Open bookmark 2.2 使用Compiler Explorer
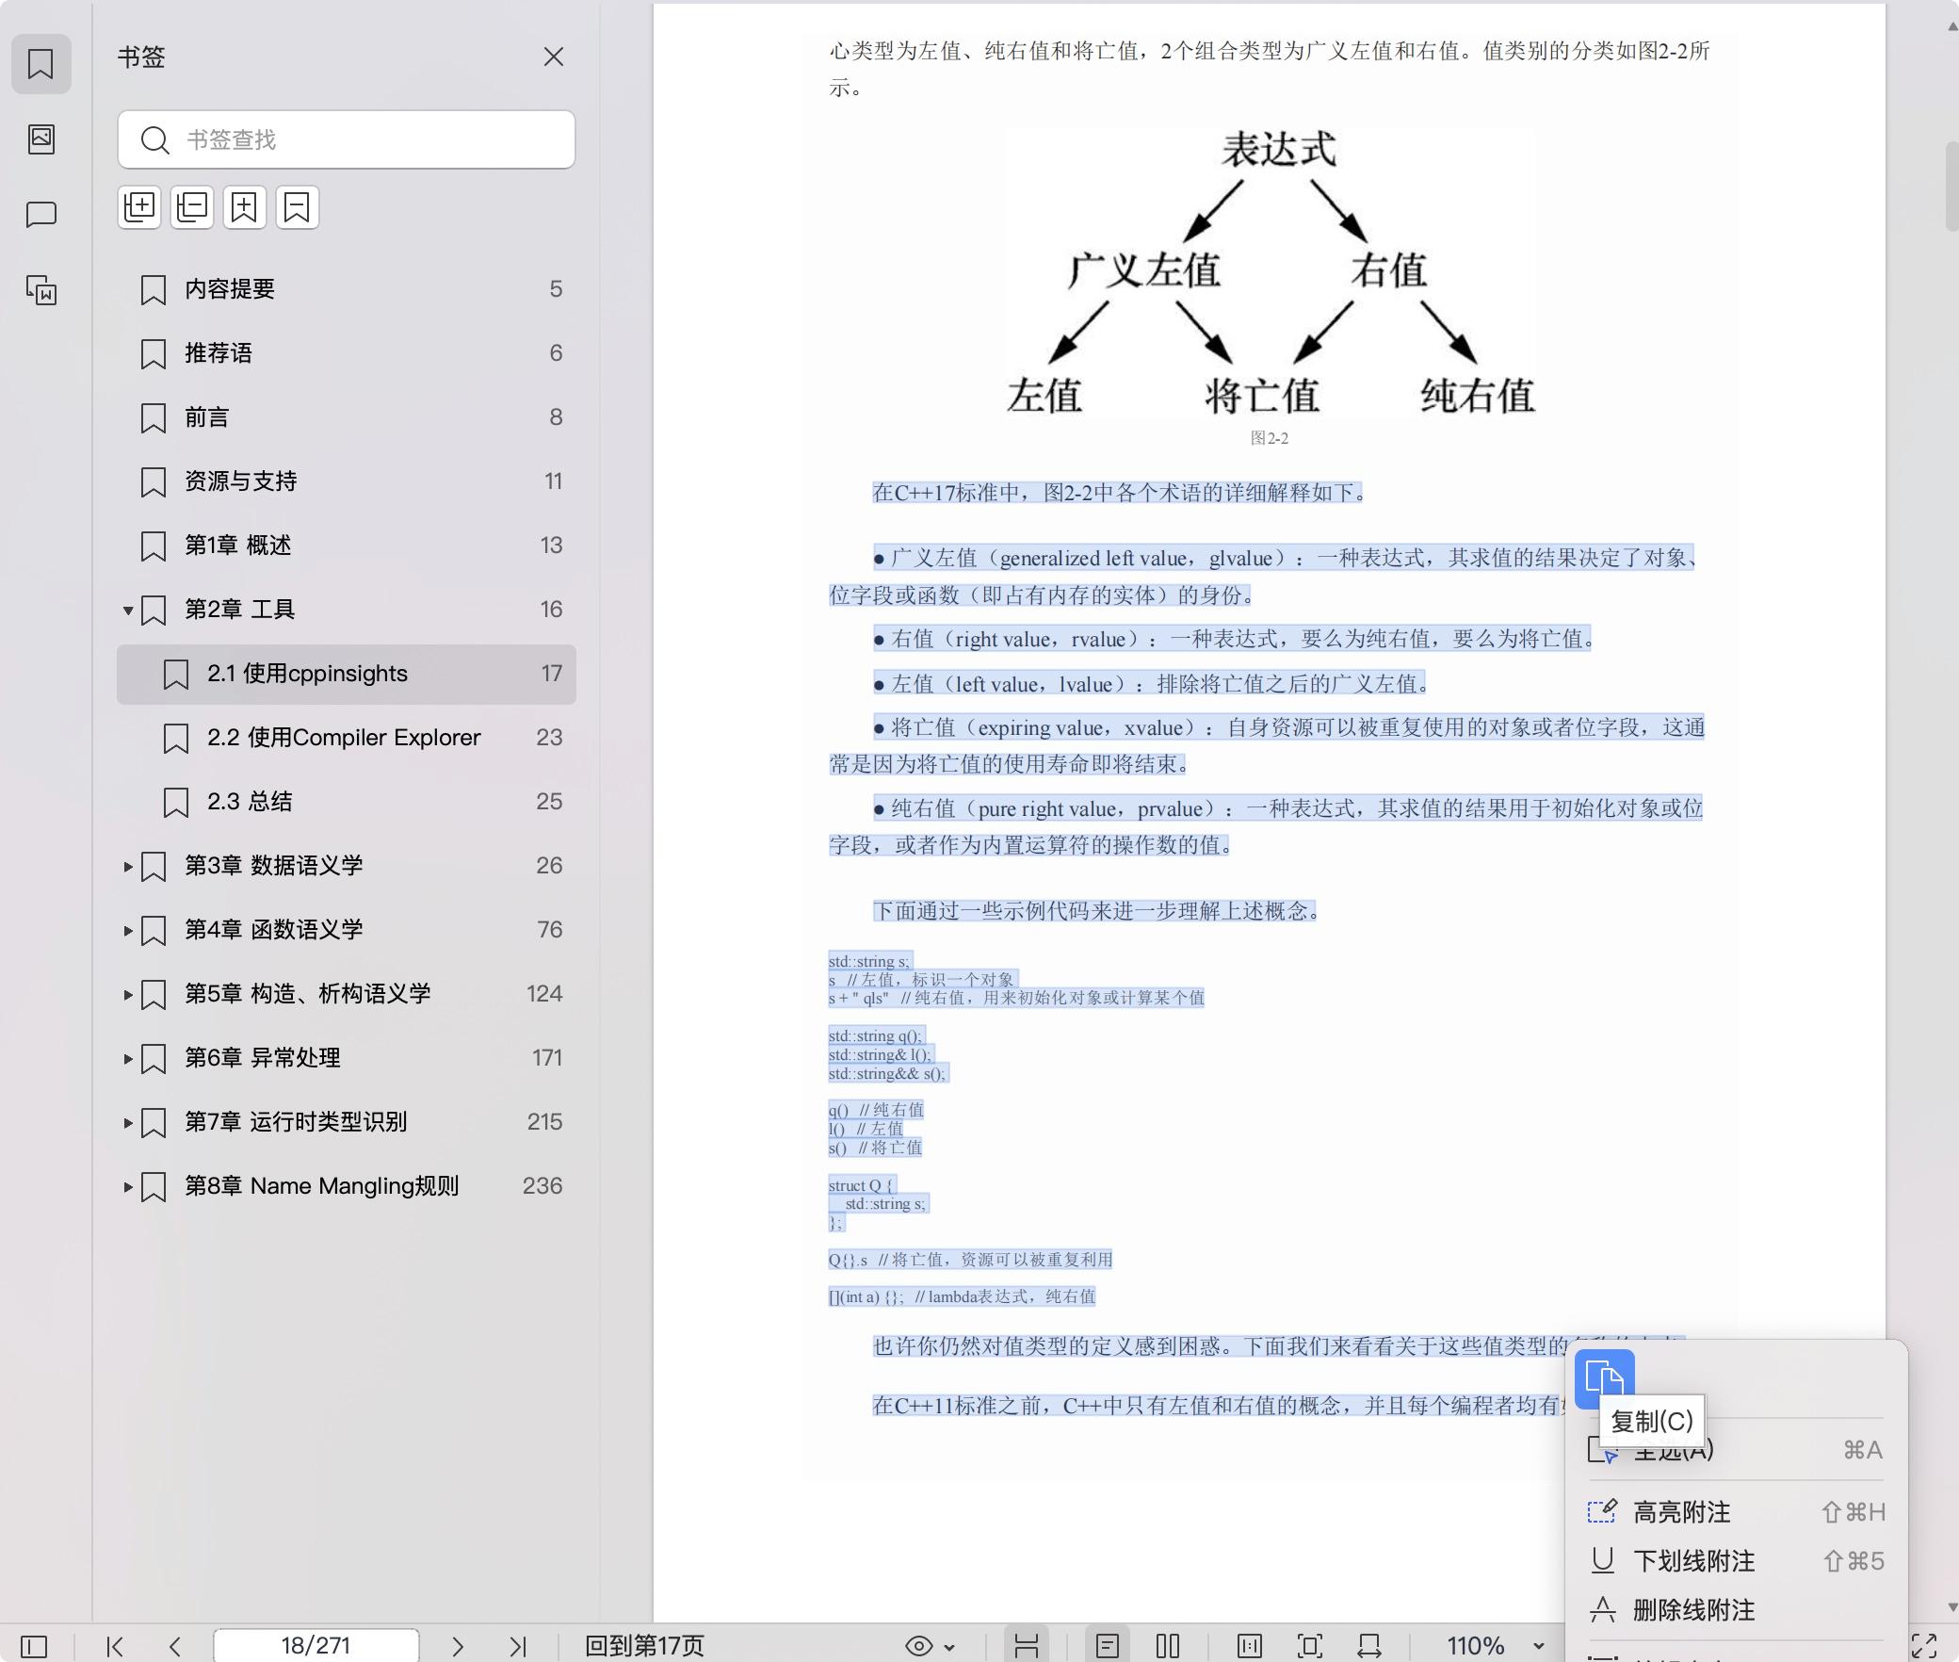This screenshot has height=1662, width=1959. (344, 738)
